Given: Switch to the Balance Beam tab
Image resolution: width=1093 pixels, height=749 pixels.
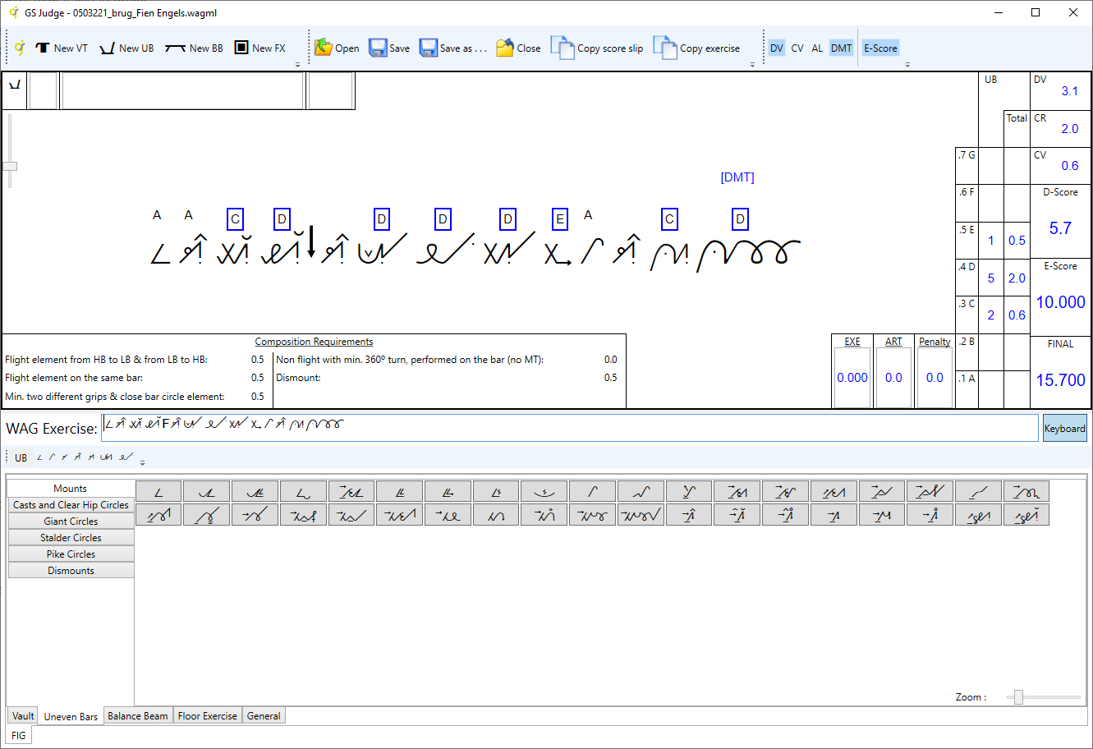Looking at the screenshot, I should click(x=138, y=715).
